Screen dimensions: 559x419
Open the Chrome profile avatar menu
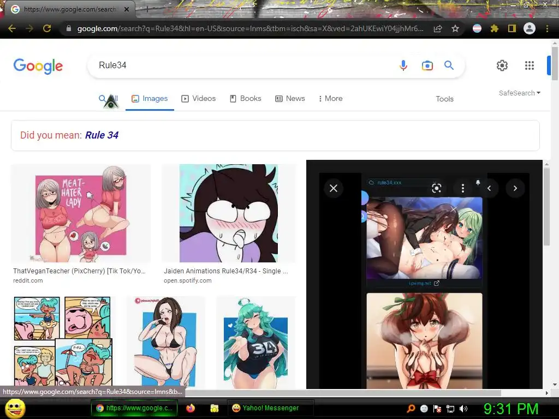[x=530, y=28]
